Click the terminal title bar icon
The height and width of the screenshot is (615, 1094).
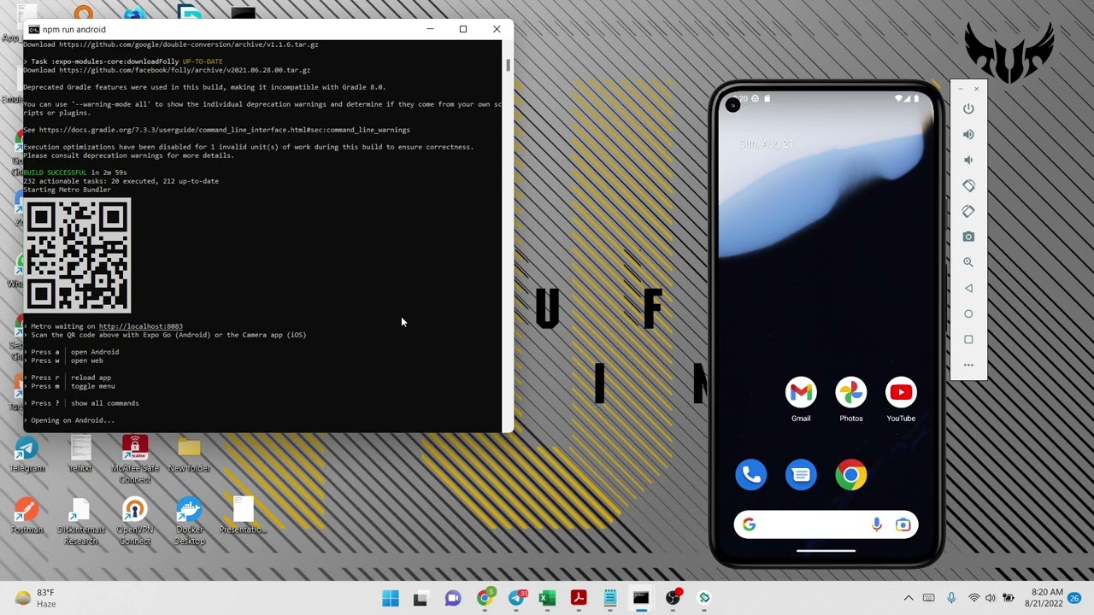(33, 29)
